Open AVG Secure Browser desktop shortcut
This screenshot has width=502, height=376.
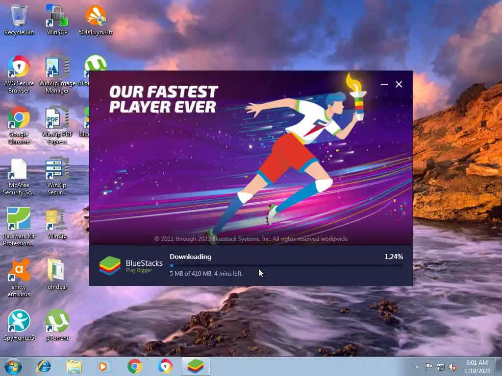tap(19, 74)
